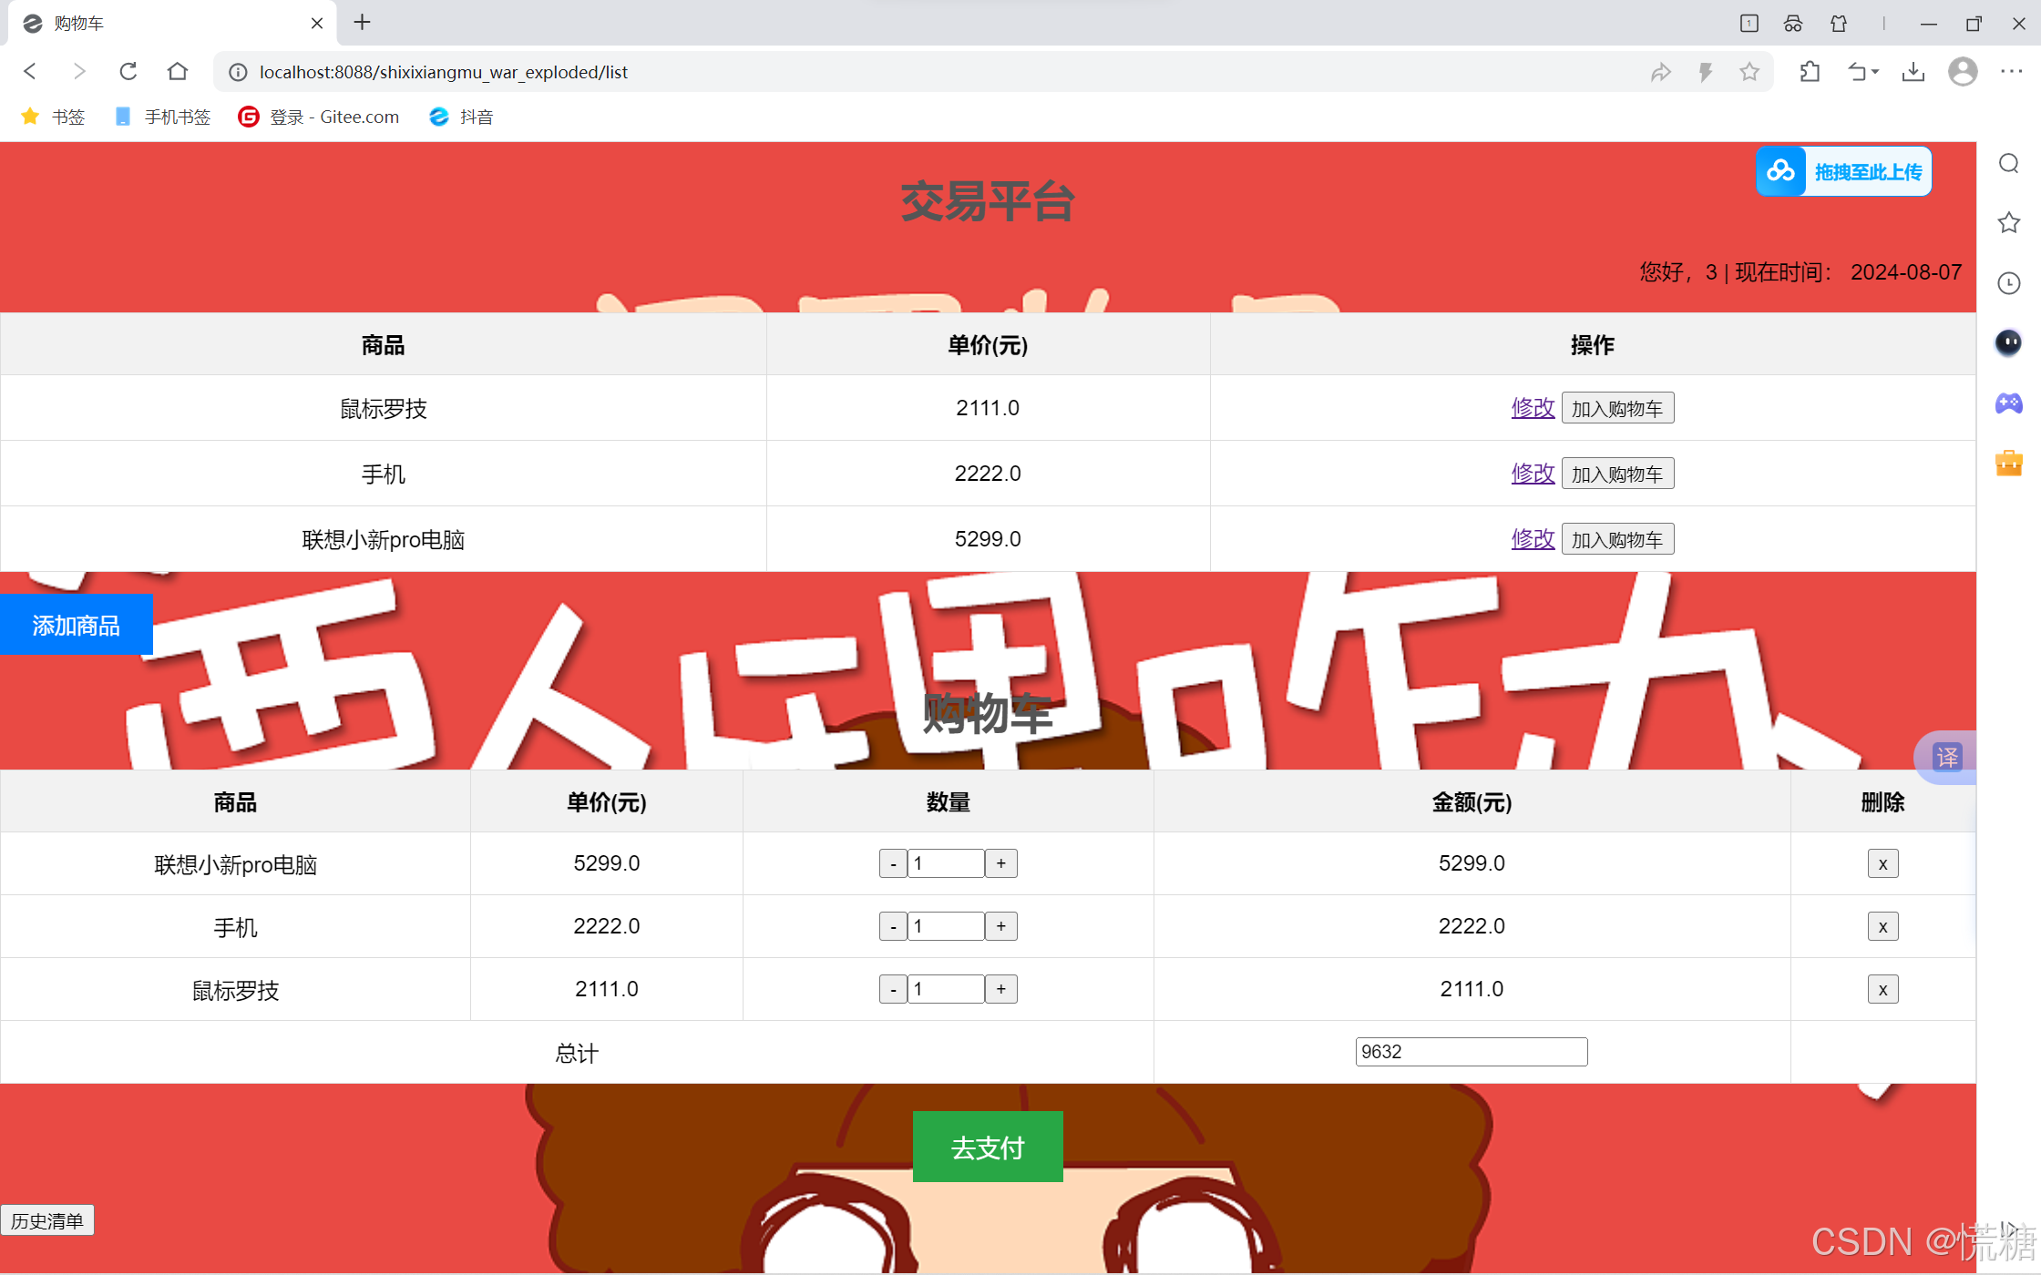This screenshot has width=2041, height=1275.
Task: Add 鼠标罗技 to cart
Action: point(1617,408)
